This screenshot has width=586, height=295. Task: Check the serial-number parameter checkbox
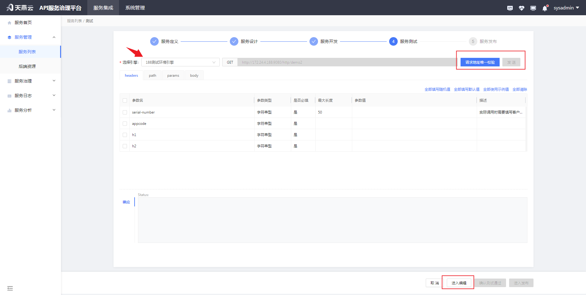coord(125,112)
